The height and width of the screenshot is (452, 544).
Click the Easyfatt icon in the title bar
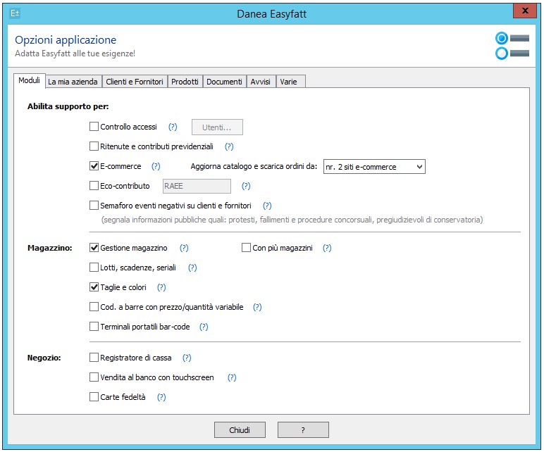(16, 13)
